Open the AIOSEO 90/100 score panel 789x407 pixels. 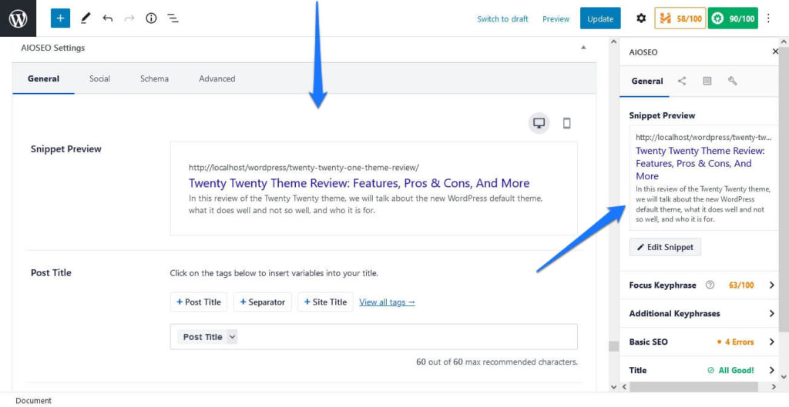[x=733, y=18]
